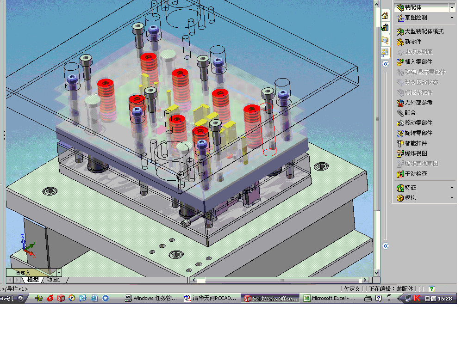This screenshot has height=355, width=474.
Task: Switch to 清华天河PCCAD taskbar button
Action: (x=210, y=298)
